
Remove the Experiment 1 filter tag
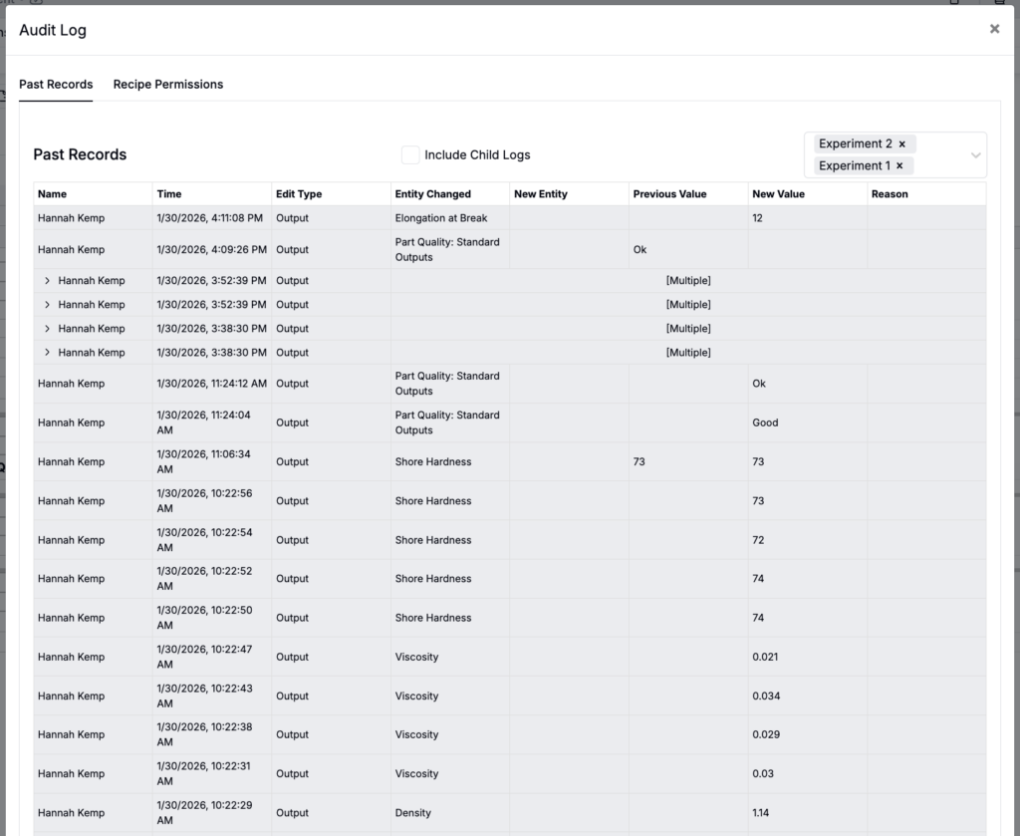coord(899,166)
